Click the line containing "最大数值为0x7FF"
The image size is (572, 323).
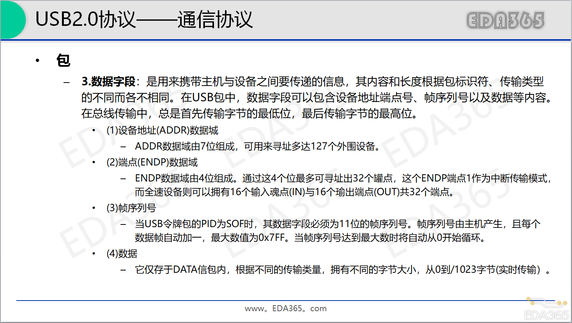click(311, 238)
